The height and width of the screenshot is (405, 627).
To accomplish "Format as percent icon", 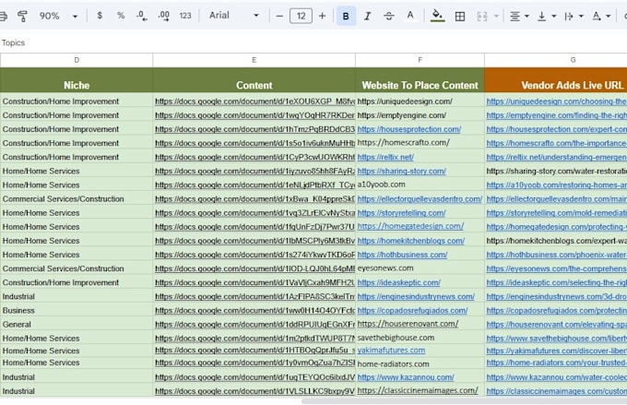I will [121, 16].
